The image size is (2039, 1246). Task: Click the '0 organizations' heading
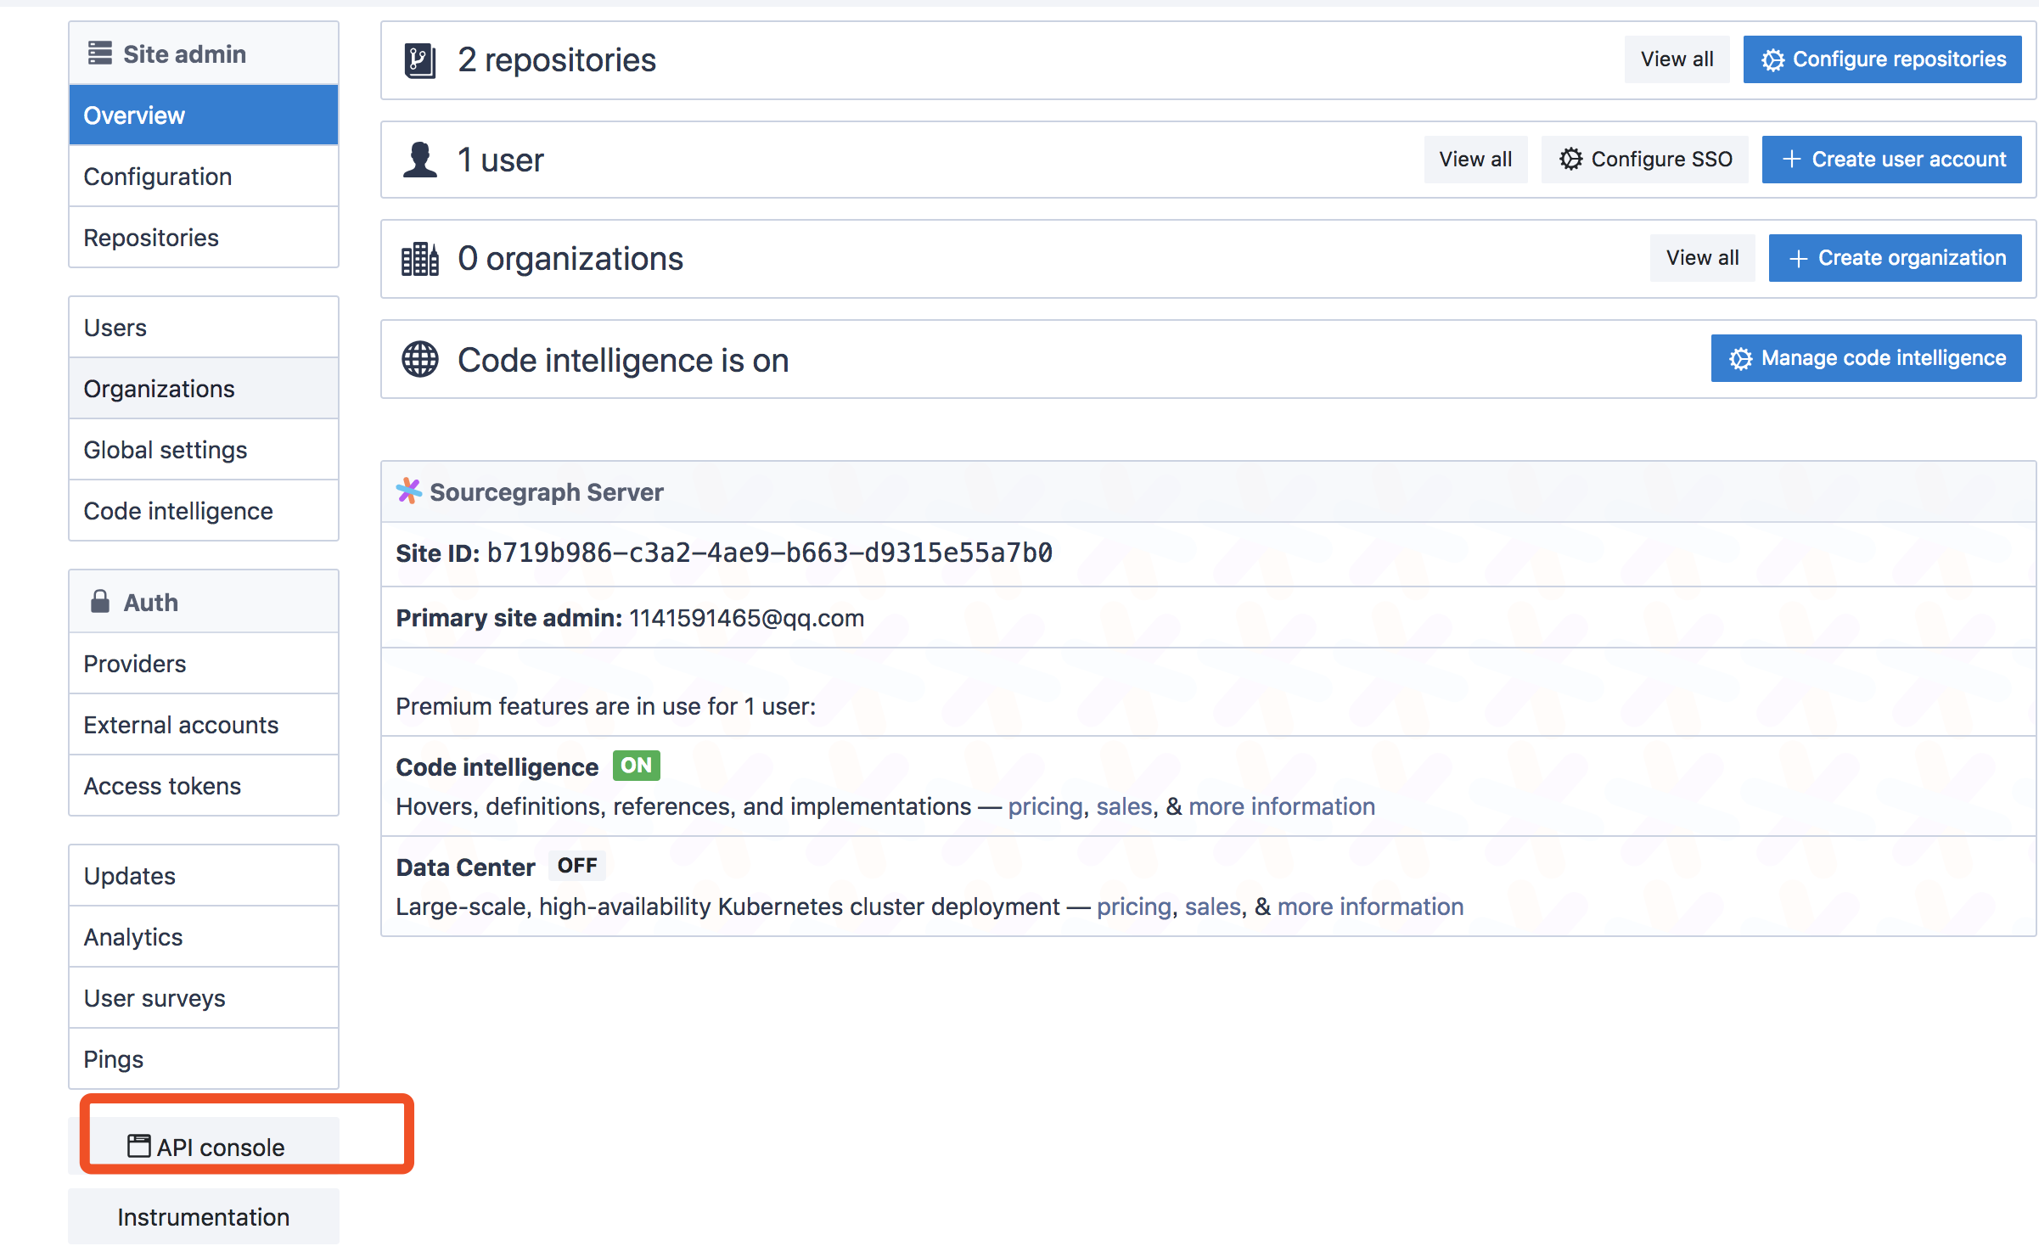pyautogui.click(x=570, y=259)
